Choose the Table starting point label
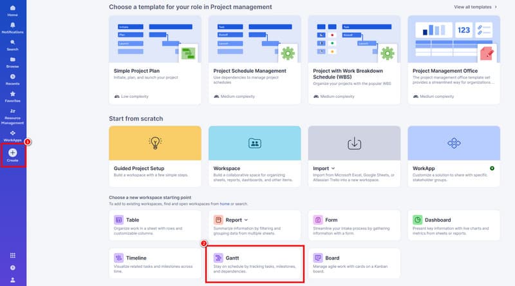The height and width of the screenshot is (286, 515). pos(133,220)
